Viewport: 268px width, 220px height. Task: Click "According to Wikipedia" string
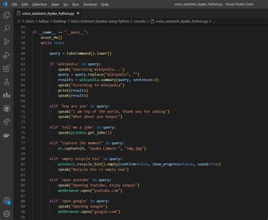coord(97,85)
